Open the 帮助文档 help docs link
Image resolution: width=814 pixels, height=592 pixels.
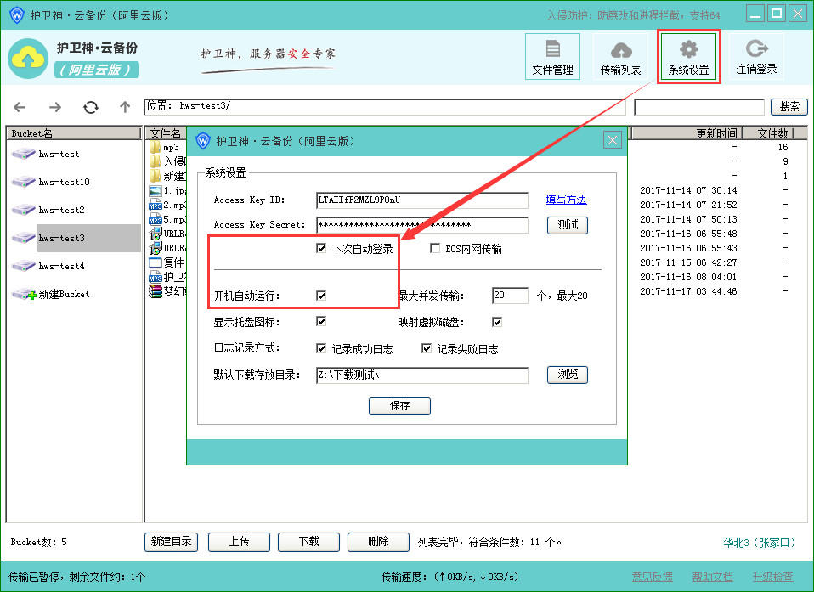pos(712,577)
